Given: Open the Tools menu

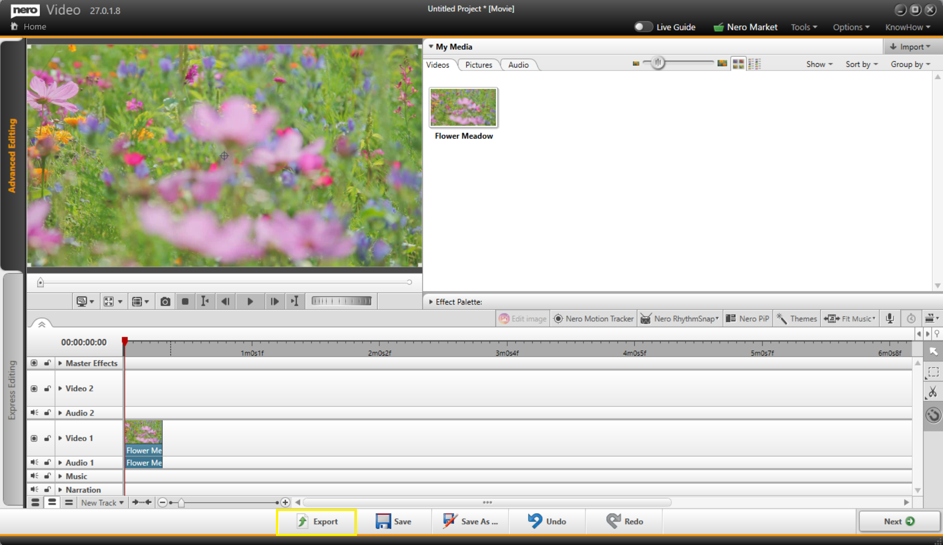Looking at the screenshot, I should (803, 27).
